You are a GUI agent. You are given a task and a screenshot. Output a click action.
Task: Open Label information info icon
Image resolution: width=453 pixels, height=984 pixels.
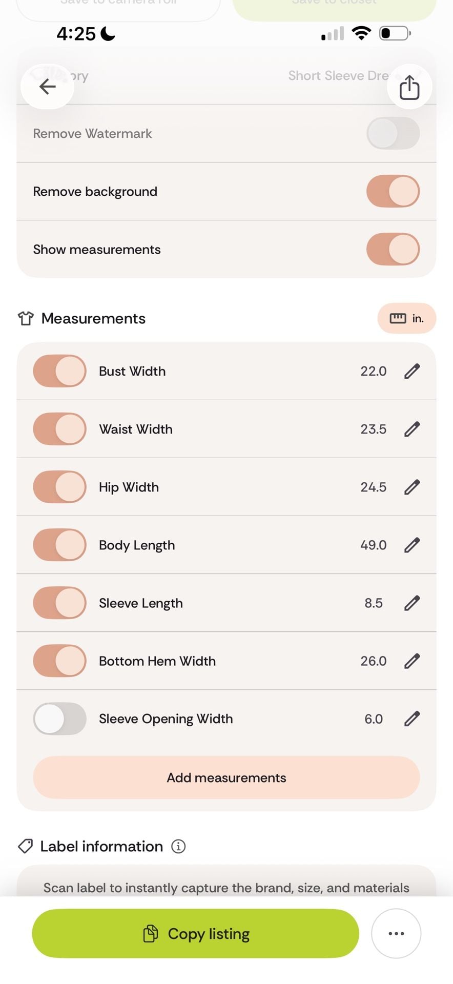coord(178,846)
